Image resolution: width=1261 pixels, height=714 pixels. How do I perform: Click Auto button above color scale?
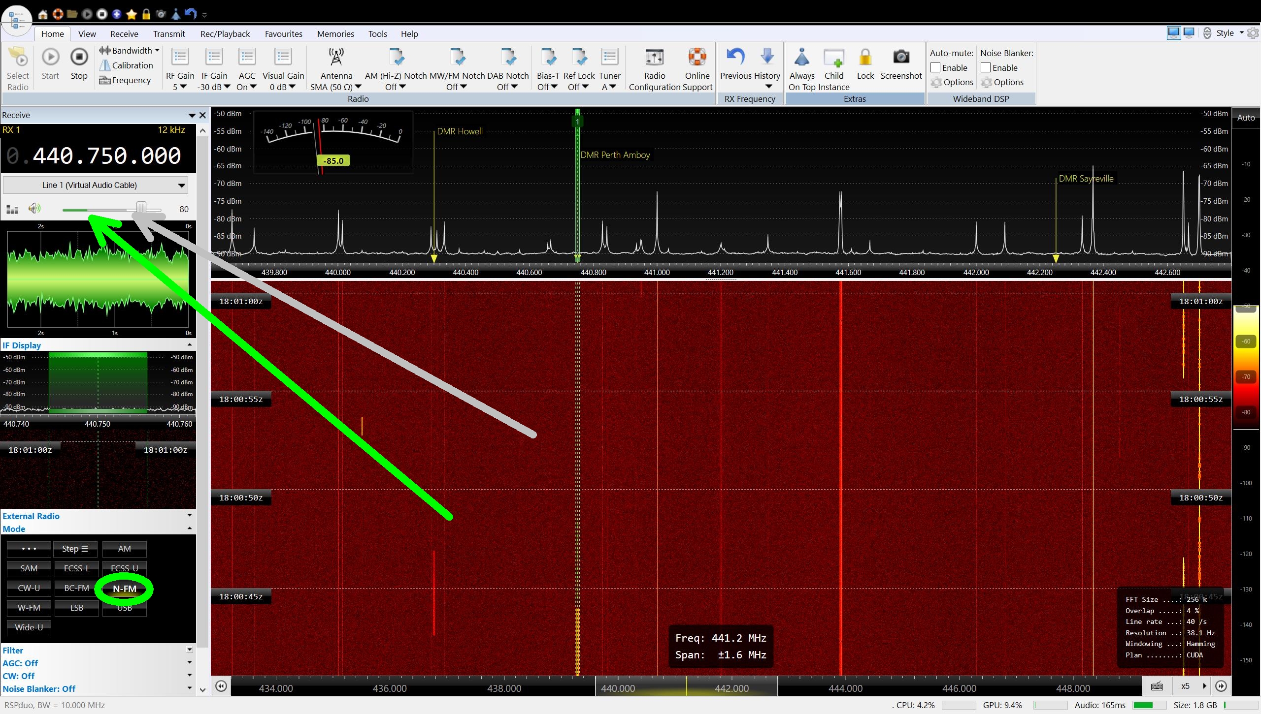(1245, 118)
